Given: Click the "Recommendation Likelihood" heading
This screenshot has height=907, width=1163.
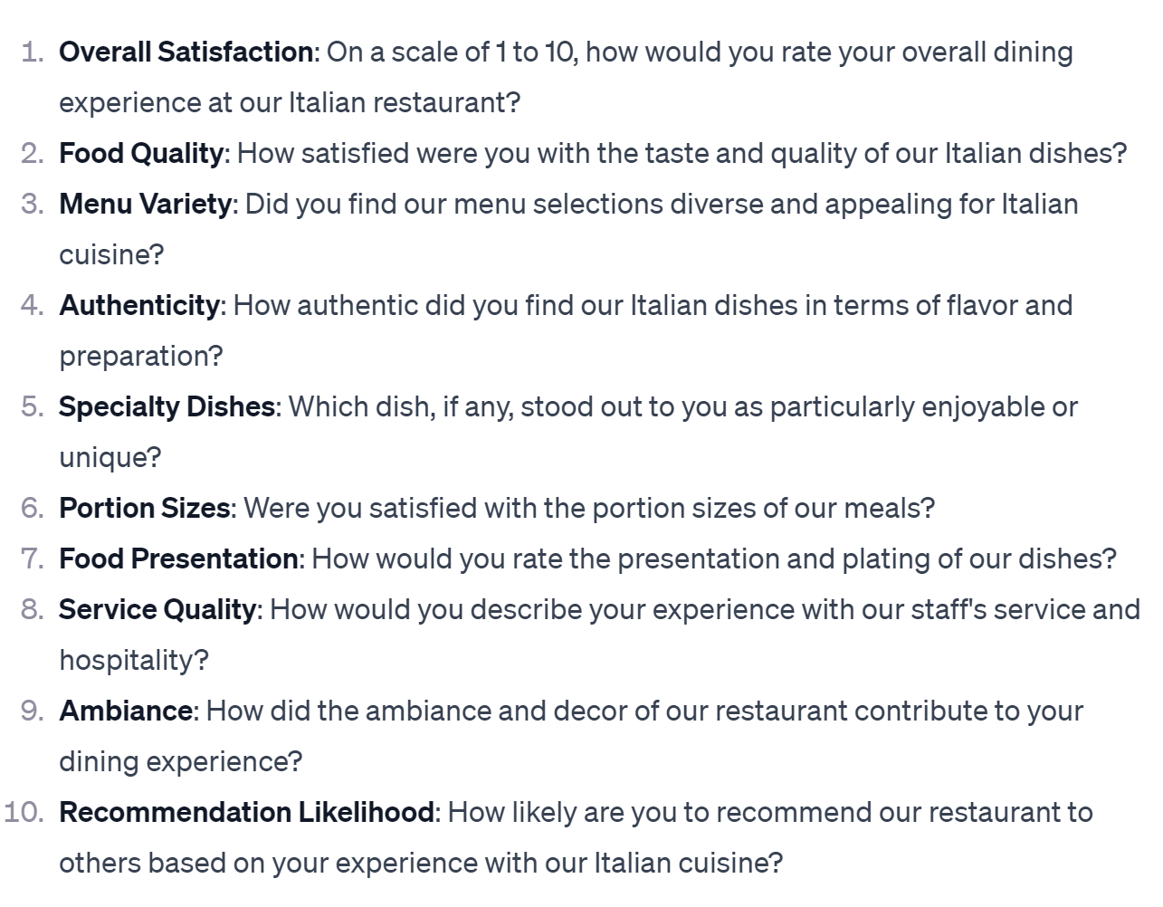Looking at the screenshot, I should (246, 813).
